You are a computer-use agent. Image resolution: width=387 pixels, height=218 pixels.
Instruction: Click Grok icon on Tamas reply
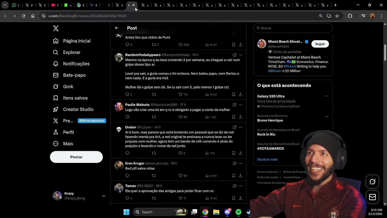[x=234, y=186]
